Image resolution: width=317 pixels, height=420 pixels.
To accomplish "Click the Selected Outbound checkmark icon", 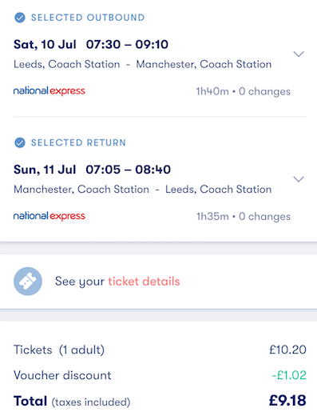I will coord(20,18).
